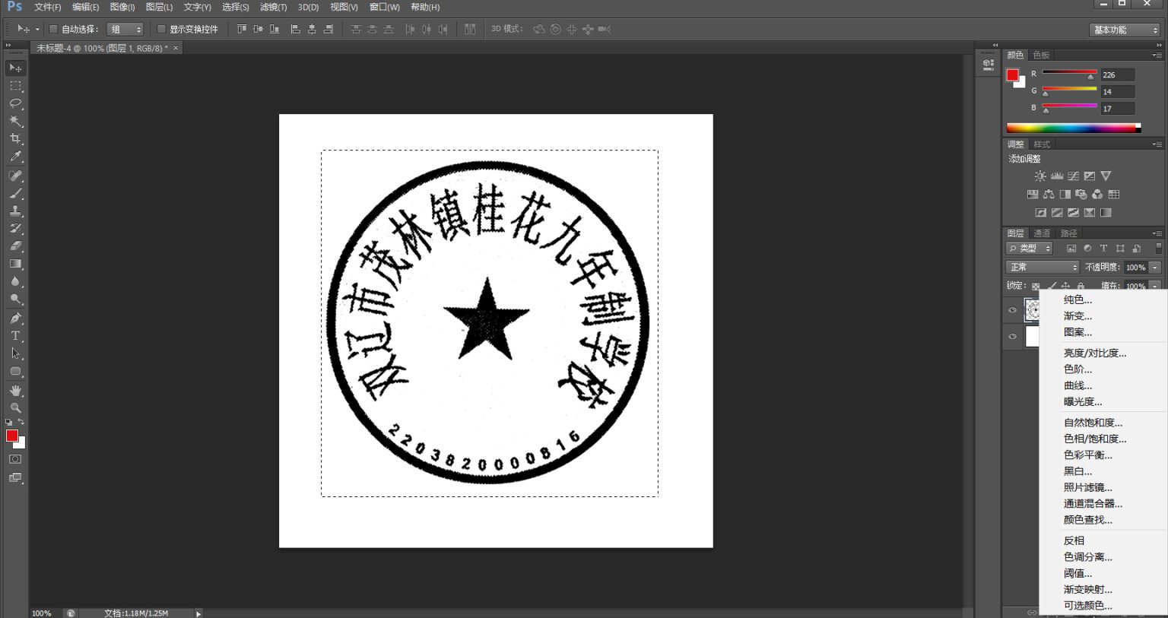
Task: Open the 滤镜(T) menu
Action: [x=273, y=7]
